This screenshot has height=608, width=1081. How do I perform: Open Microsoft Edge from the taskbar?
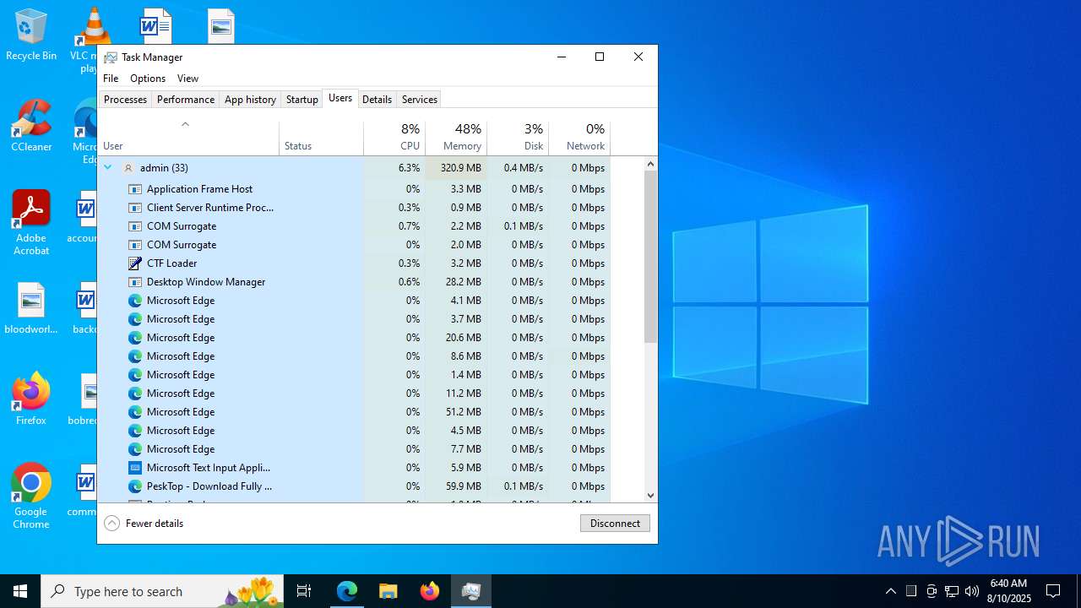point(347,591)
